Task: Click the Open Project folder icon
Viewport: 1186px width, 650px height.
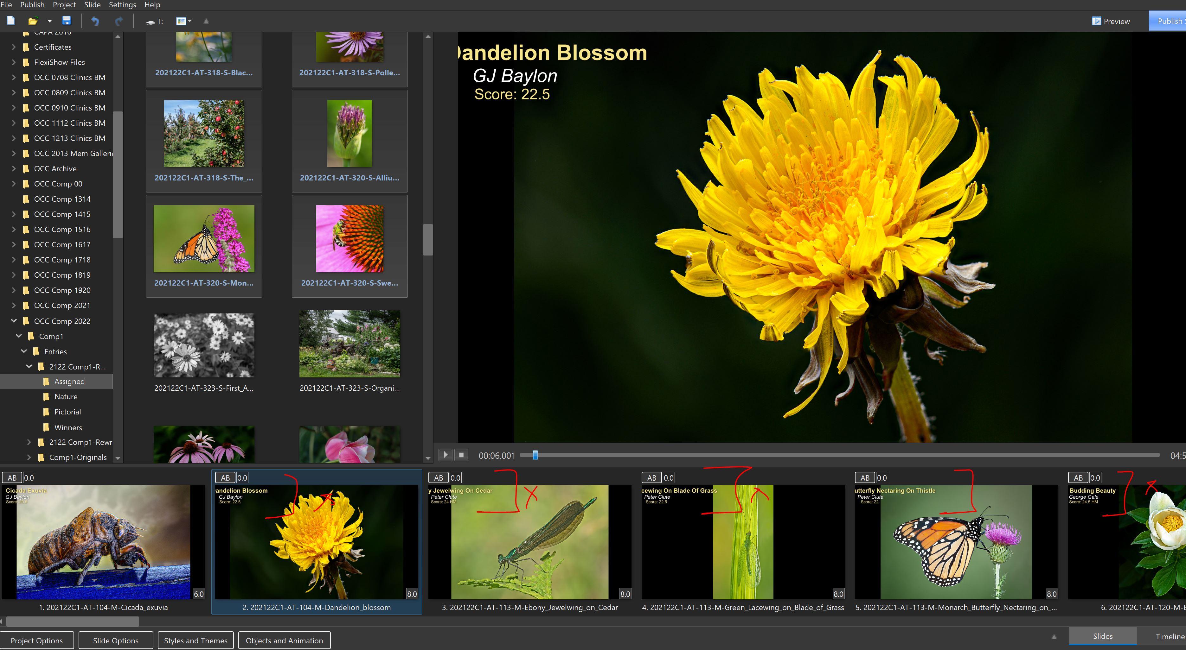Action: (x=33, y=21)
